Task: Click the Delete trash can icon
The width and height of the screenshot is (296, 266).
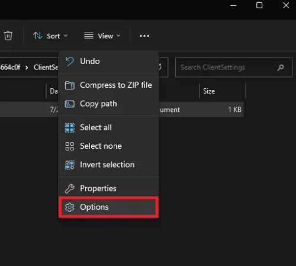Action: click(8, 36)
